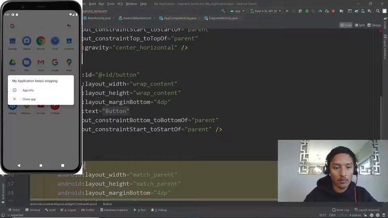Tap Google search G logo on emulator

pos(12,26)
